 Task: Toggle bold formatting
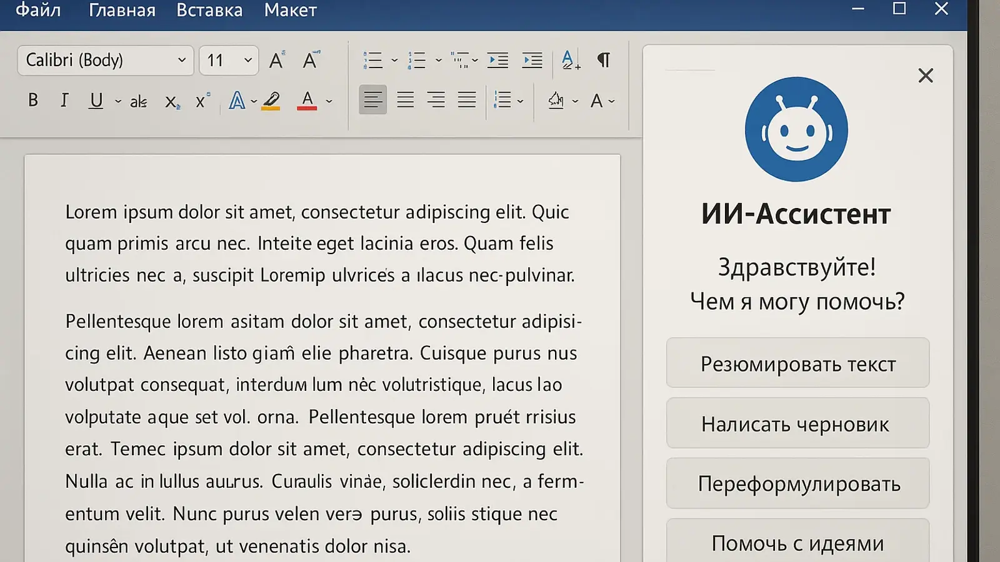click(33, 100)
